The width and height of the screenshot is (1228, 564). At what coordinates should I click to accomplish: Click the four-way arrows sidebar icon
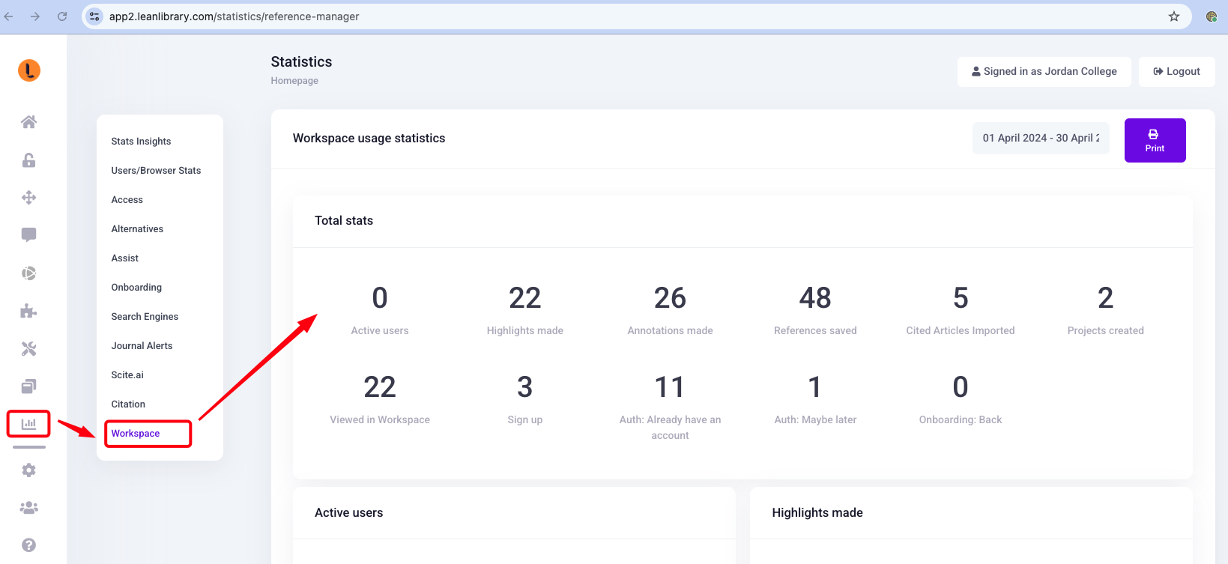point(28,198)
